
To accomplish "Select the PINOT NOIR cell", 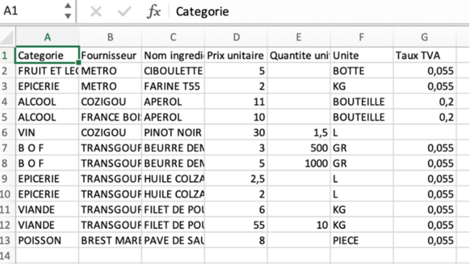I will point(173,132).
